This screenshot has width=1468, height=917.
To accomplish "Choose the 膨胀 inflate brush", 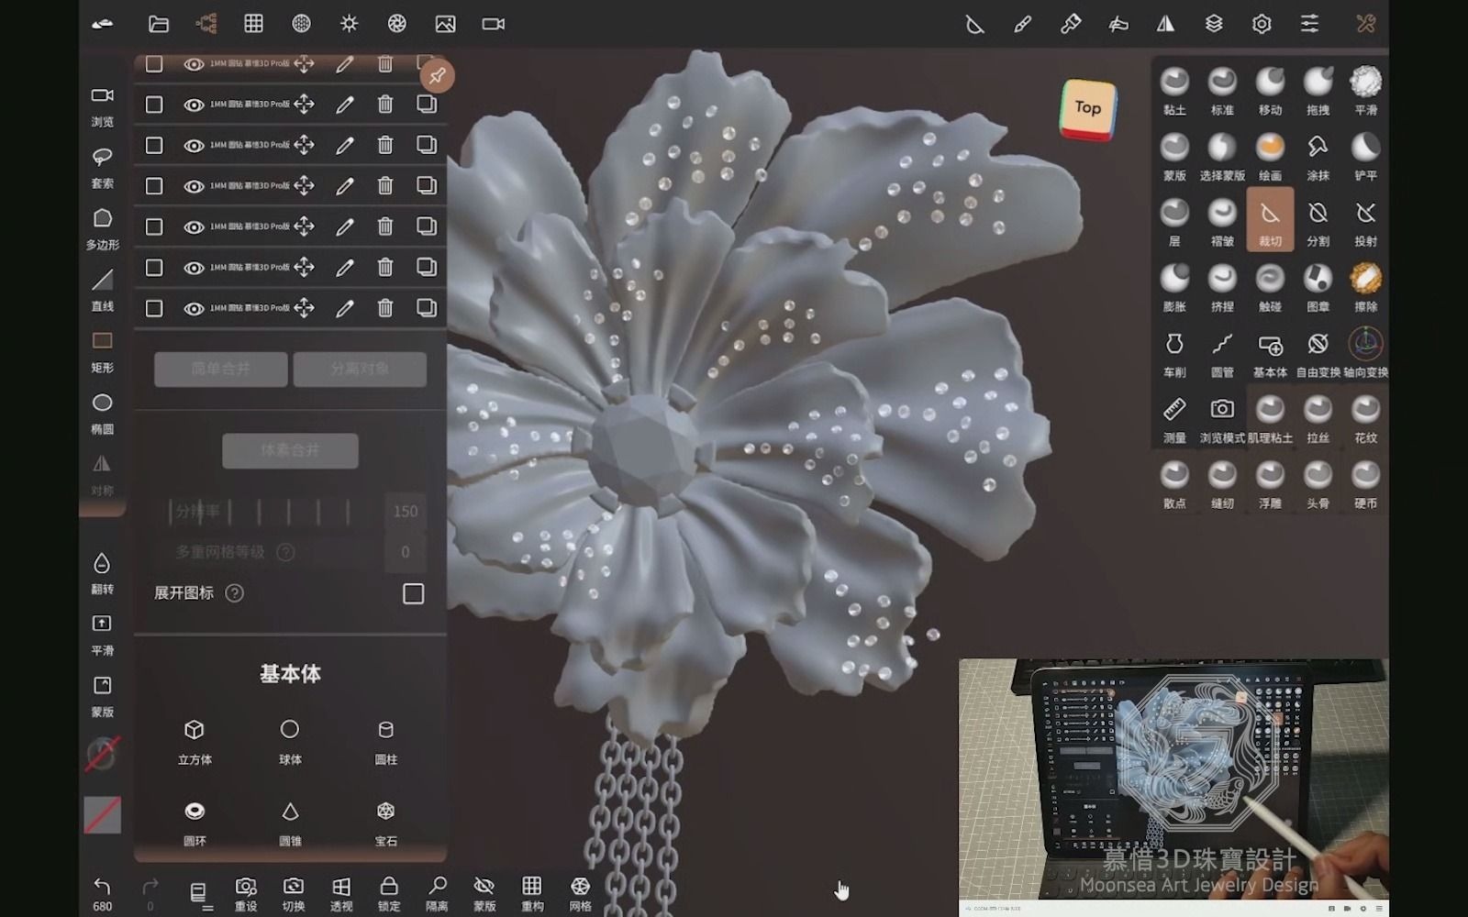I will [1174, 287].
